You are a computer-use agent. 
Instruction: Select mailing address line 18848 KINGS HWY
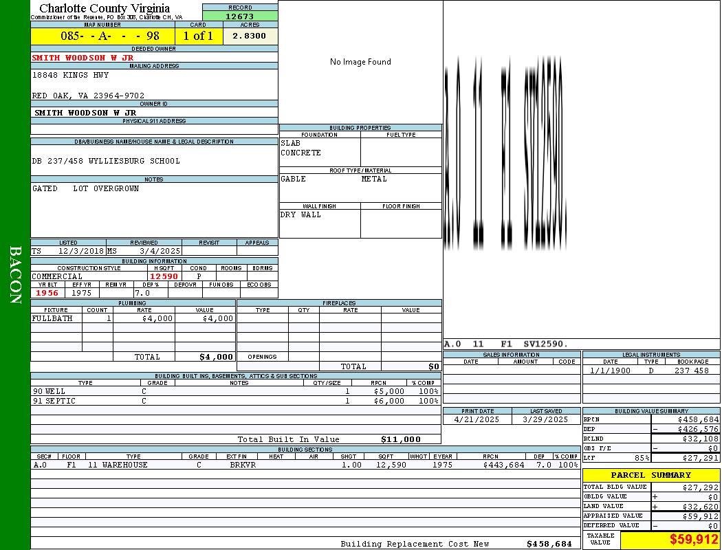pyautogui.click(x=70, y=75)
